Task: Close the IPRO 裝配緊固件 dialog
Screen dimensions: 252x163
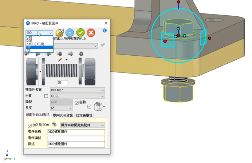Action: tap(106, 23)
